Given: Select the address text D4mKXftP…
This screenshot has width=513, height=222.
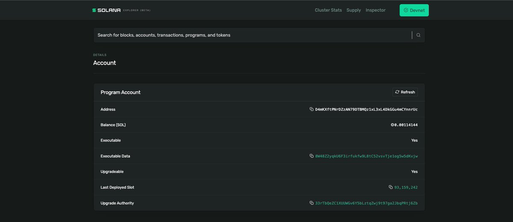Looking at the screenshot, I should pos(366,110).
